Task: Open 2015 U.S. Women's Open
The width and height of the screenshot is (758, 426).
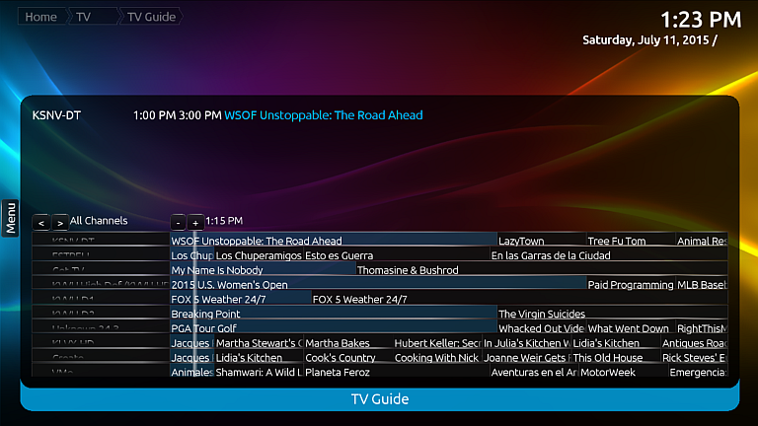Action: (x=378, y=284)
